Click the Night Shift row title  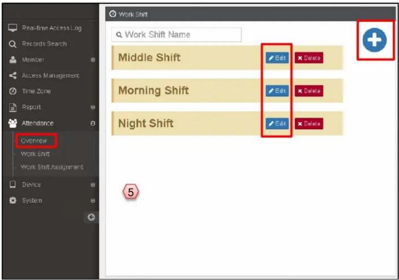[x=146, y=123]
